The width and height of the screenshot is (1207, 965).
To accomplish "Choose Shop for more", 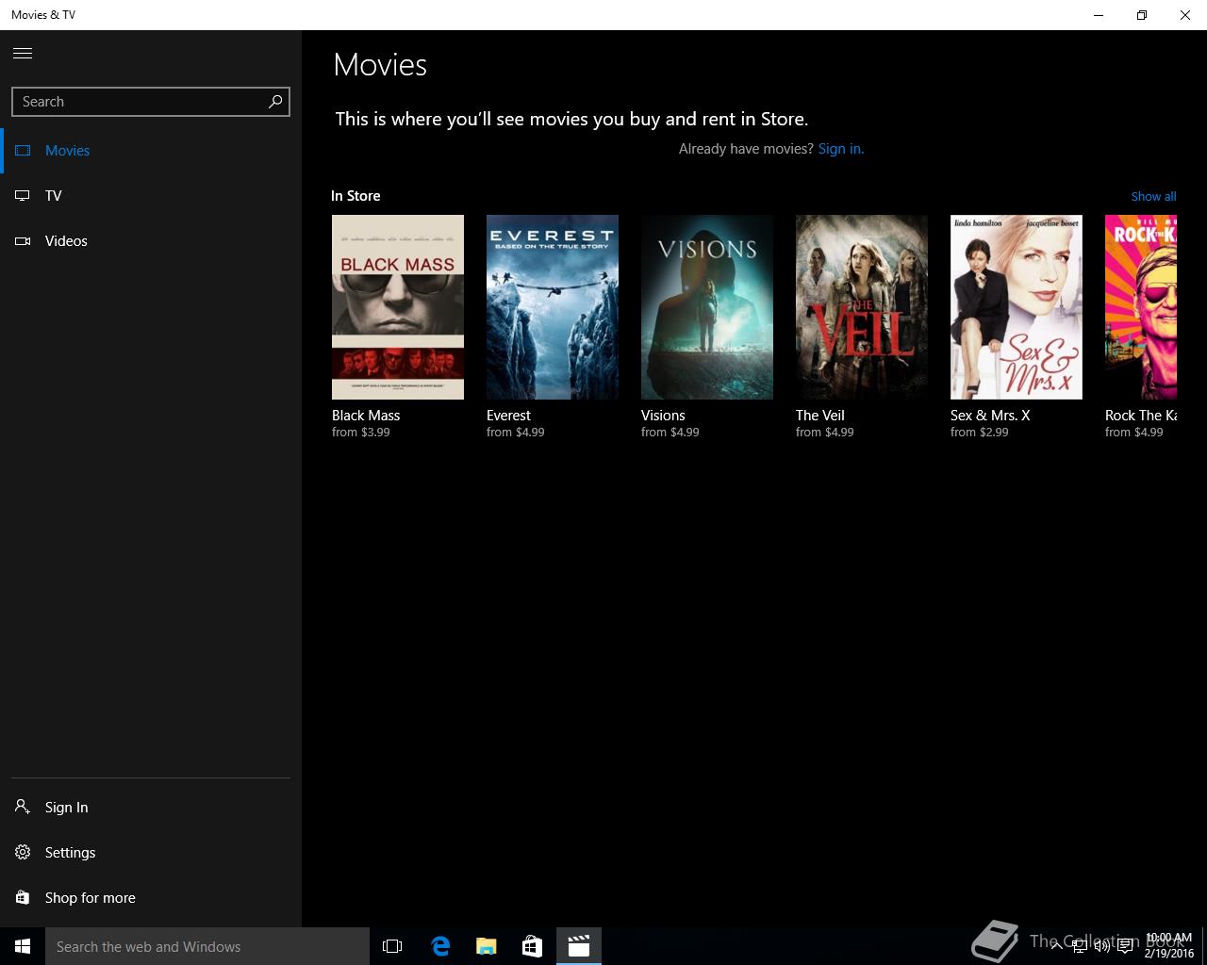I will (x=151, y=898).
